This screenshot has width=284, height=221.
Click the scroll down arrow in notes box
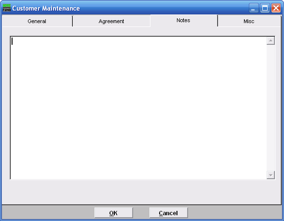(270, 175)
